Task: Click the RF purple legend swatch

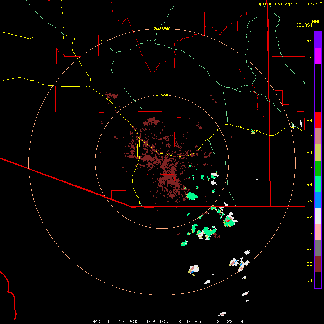Action: pyautogui.click(x=318, y=40)
